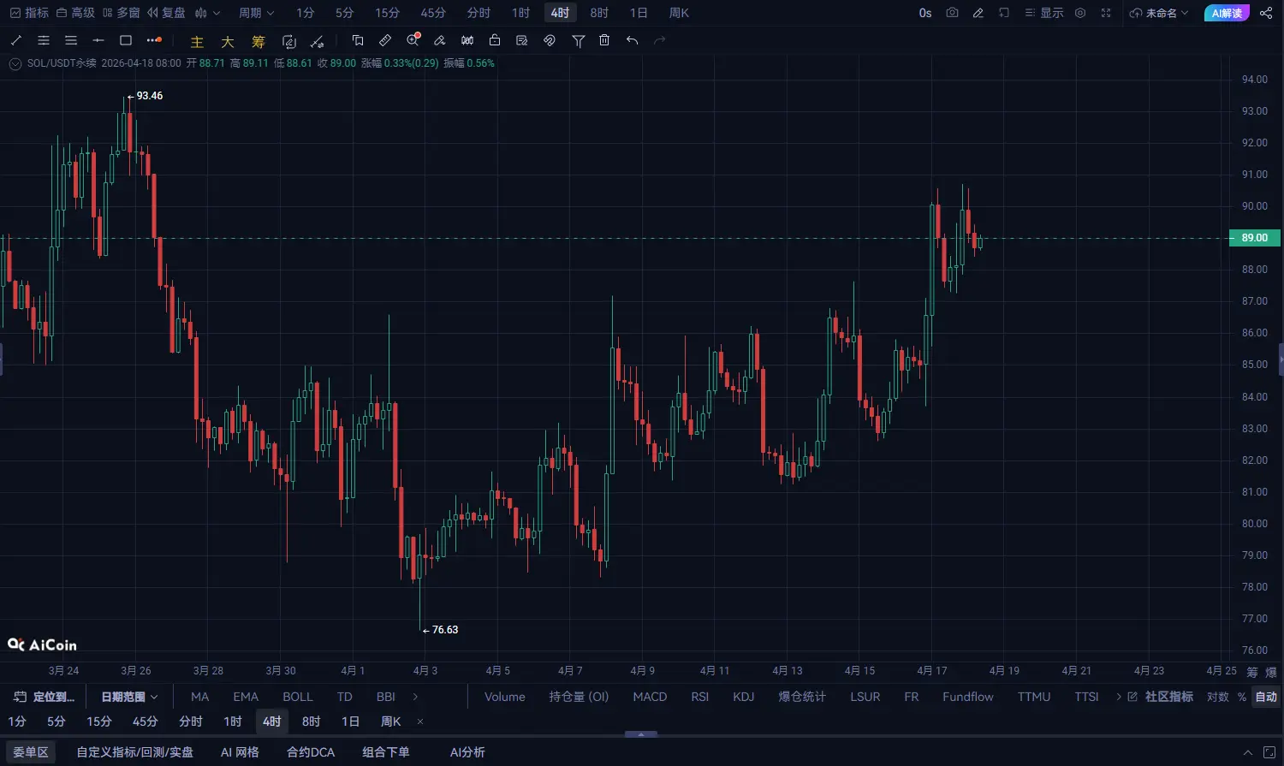The height and width of the screenshot is (766, 1284).
Task: Open the 未命名 layout dropdown
Action: pos(1159,13)
